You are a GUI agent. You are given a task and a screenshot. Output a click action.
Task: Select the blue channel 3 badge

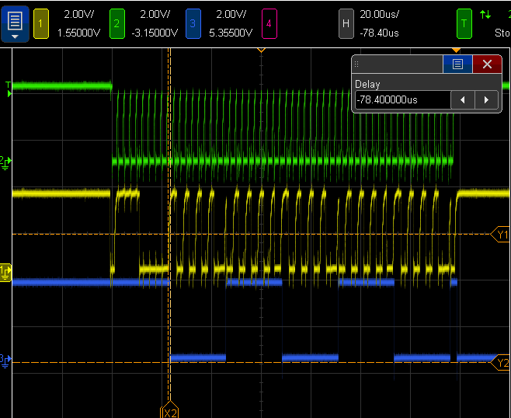click(x=193, y=23)
